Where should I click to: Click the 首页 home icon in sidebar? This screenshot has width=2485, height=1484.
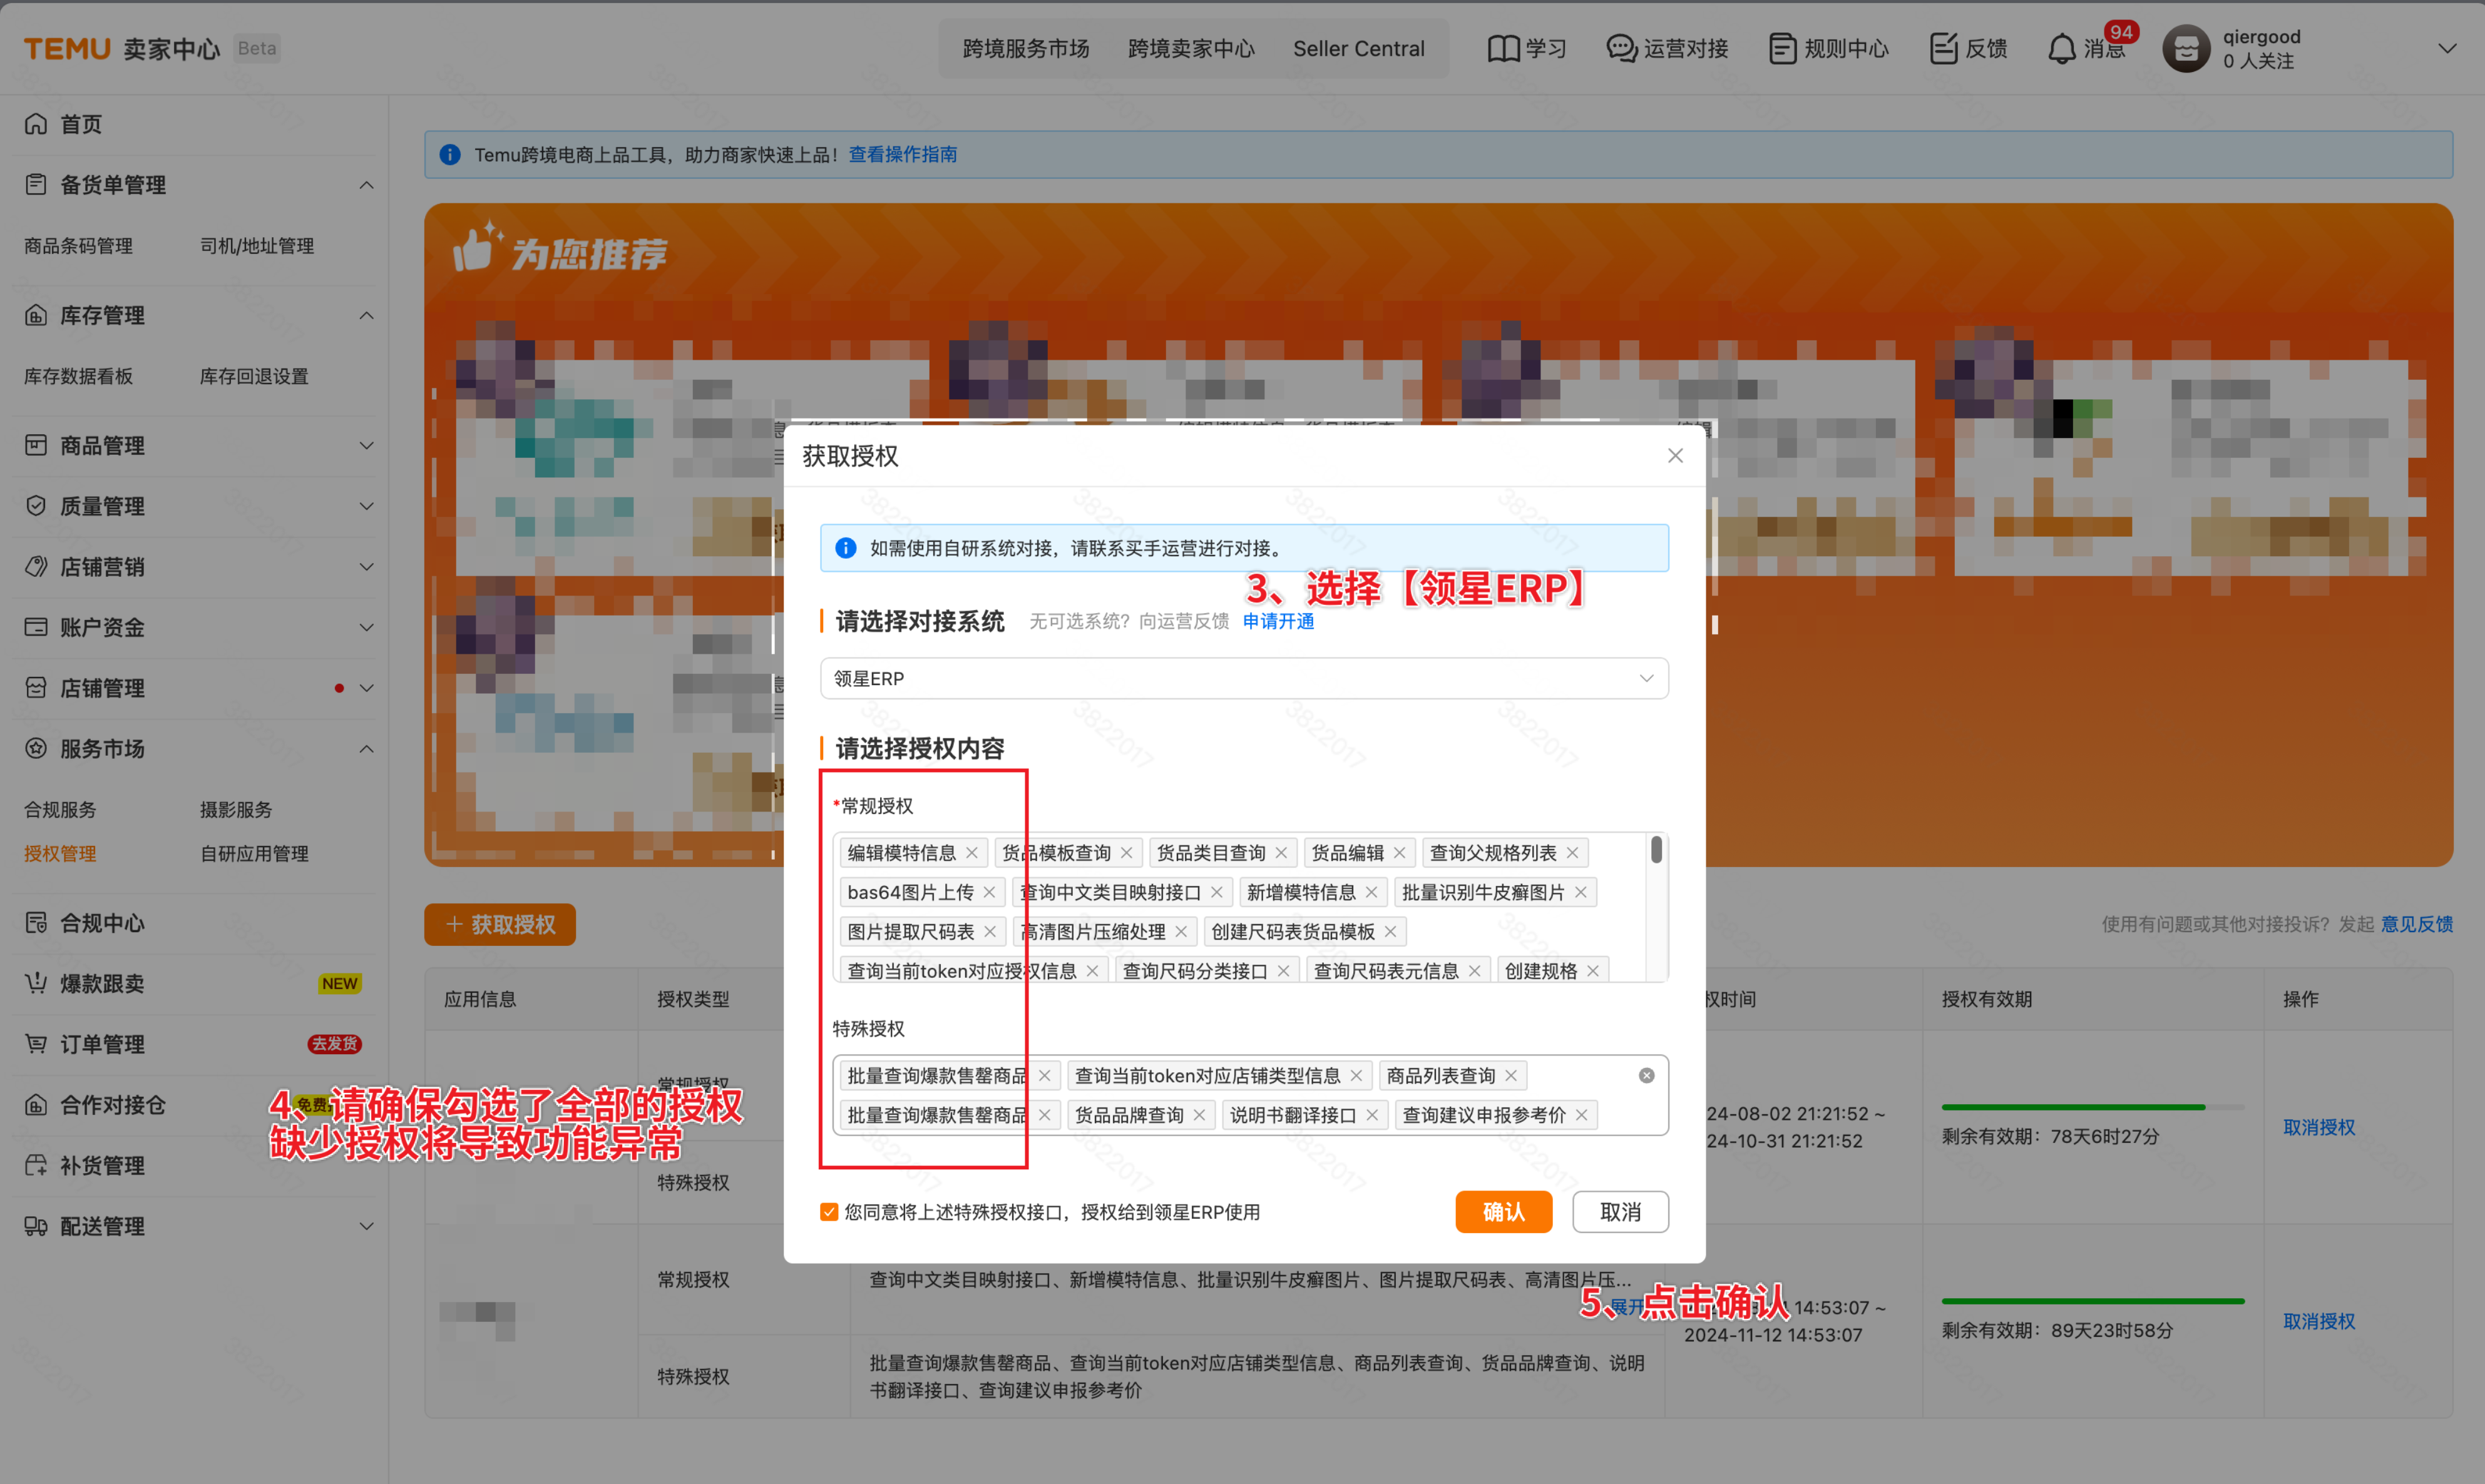coord(36,124)
